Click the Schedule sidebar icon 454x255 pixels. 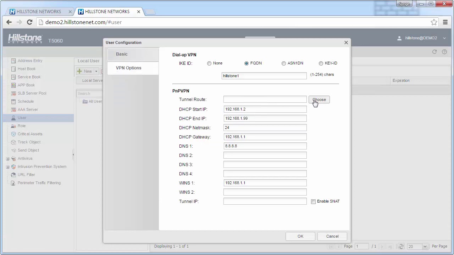(x=13, y=101)
